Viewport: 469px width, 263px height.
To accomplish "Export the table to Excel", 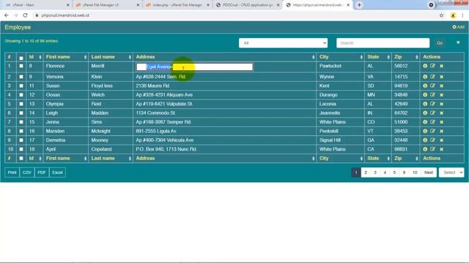I will [x=57, y=172].
